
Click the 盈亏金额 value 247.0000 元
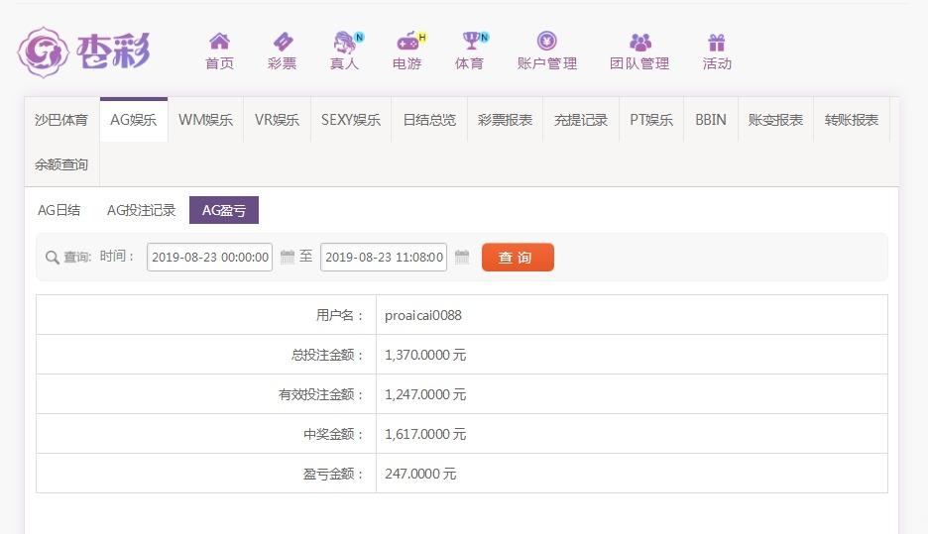pos(420,474)
